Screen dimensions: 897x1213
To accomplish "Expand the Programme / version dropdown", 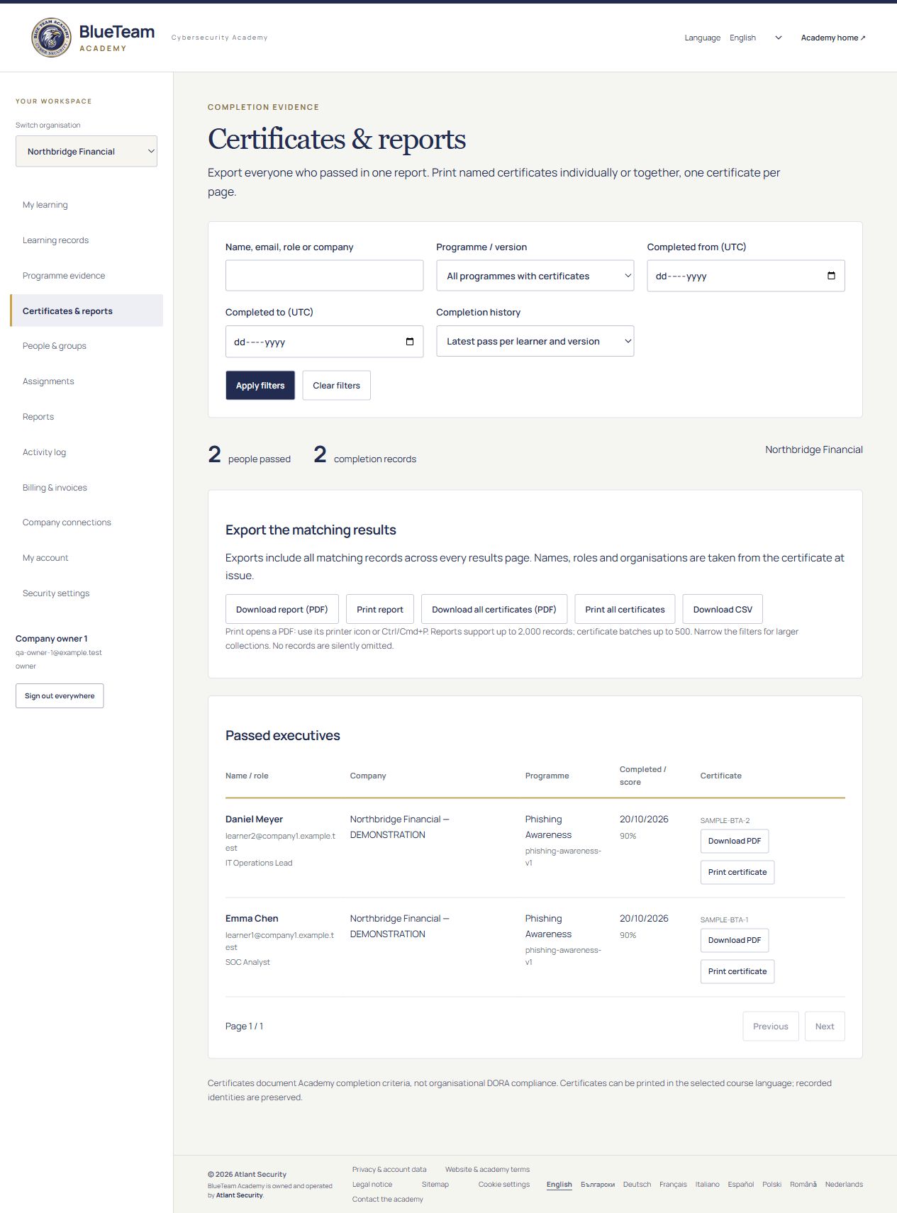I will click(535, 276).
